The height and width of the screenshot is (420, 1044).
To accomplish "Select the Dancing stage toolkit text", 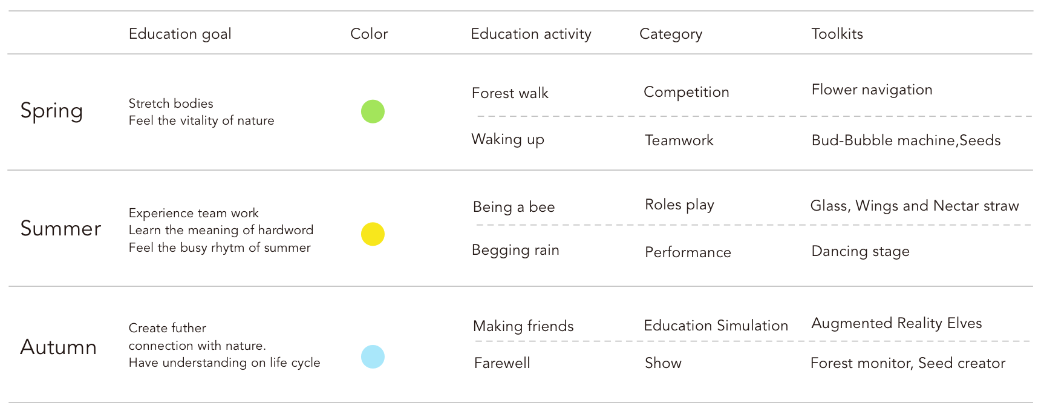I will click(860, 252).
